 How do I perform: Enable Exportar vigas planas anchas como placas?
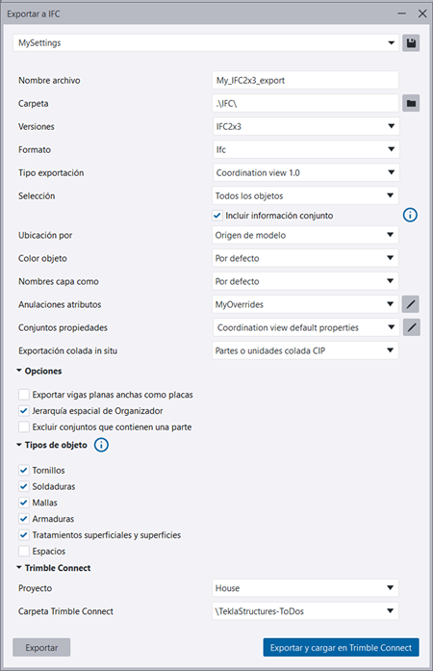(x=24, y=394)
